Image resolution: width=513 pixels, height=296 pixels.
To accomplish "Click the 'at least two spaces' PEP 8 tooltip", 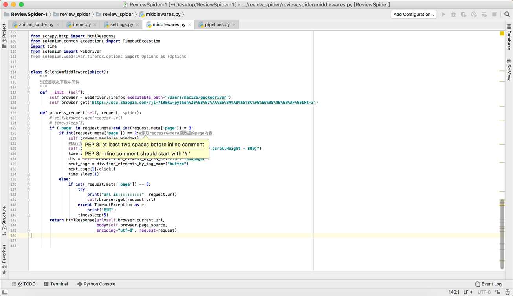I will [x=145, y=145].
